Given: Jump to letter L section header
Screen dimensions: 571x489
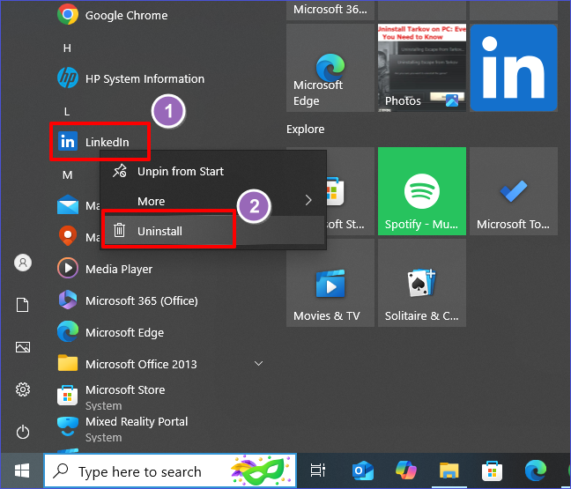Looking at the screenshot, I should (x=67, y=111).
